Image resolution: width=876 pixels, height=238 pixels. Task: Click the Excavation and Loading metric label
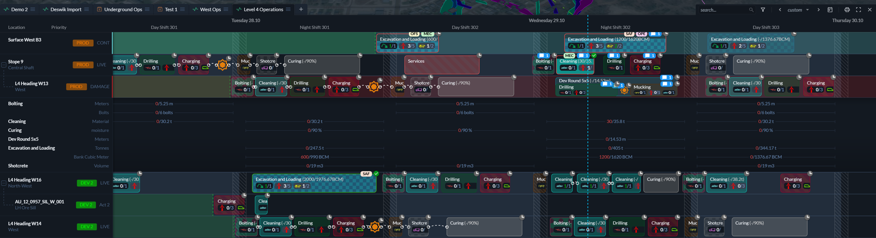tap(31, 148)
